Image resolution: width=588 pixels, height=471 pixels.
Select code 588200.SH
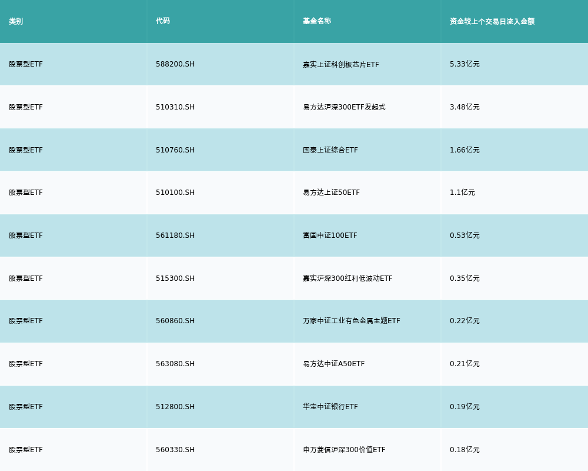(175, 64)
